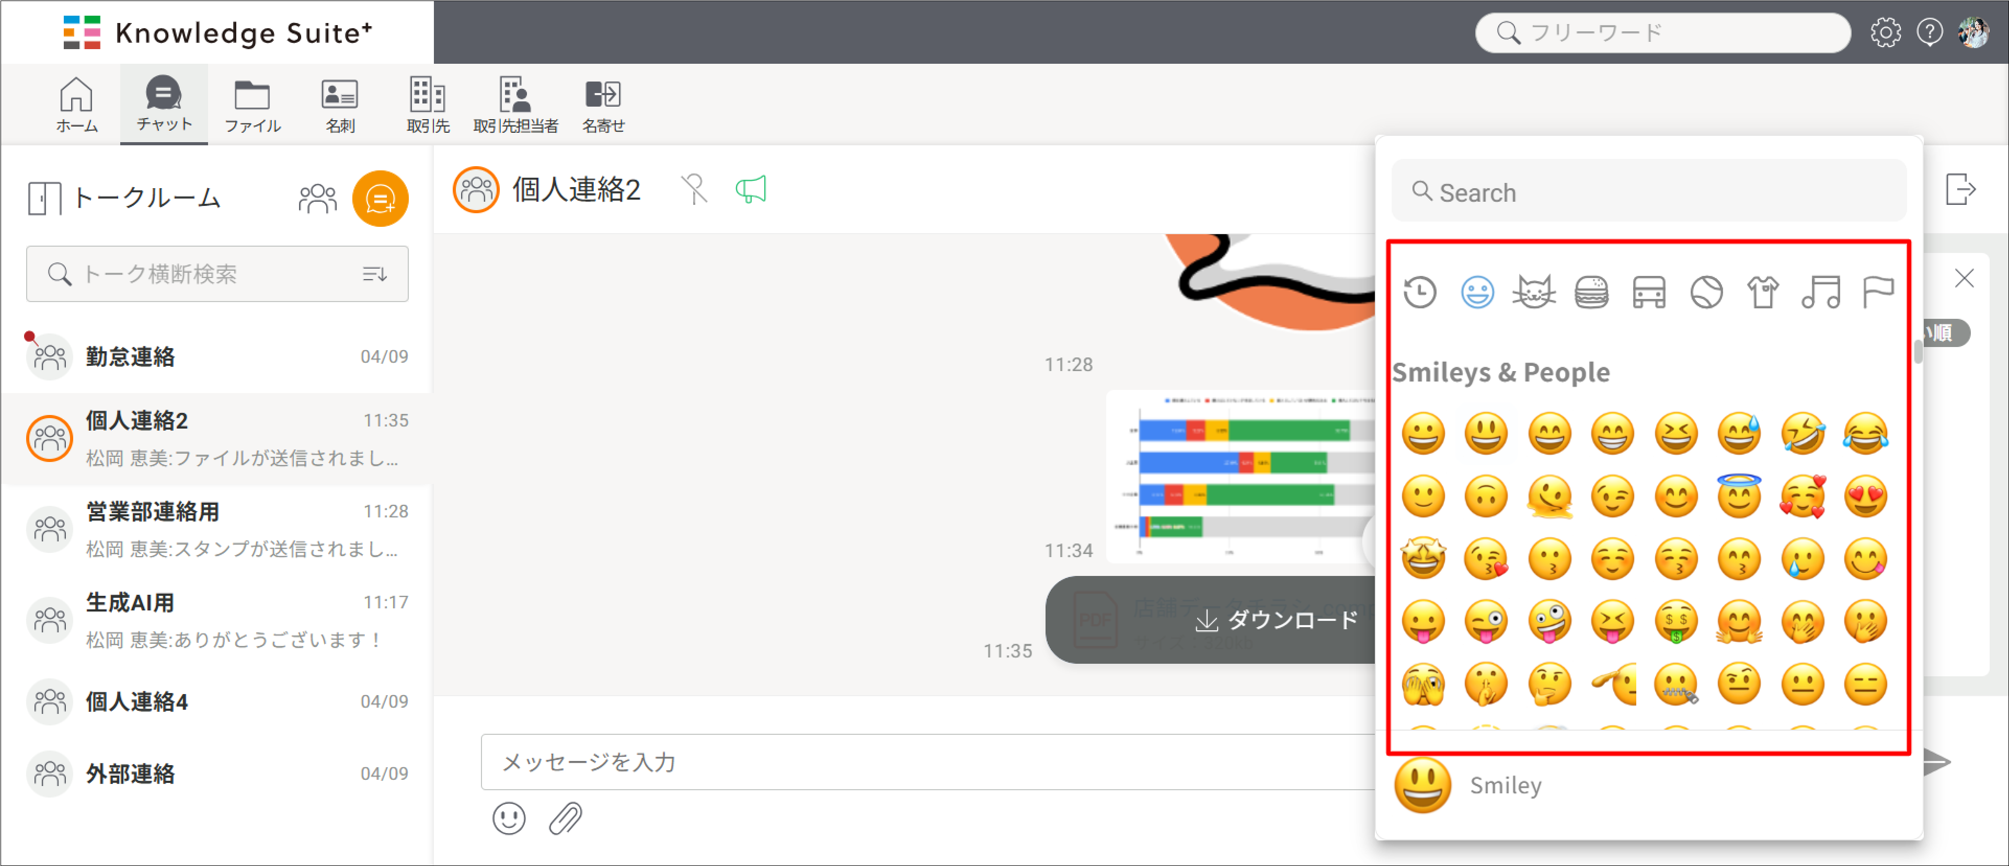Viewport: 2009px width, 866px height.
Task: Click the chat scrollbar thumb
Action: [1918, 352]
